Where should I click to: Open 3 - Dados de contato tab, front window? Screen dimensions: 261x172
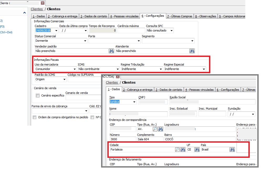click(169, 90)
